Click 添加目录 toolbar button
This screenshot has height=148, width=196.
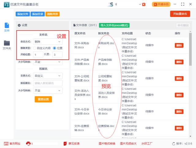[37, 14]
